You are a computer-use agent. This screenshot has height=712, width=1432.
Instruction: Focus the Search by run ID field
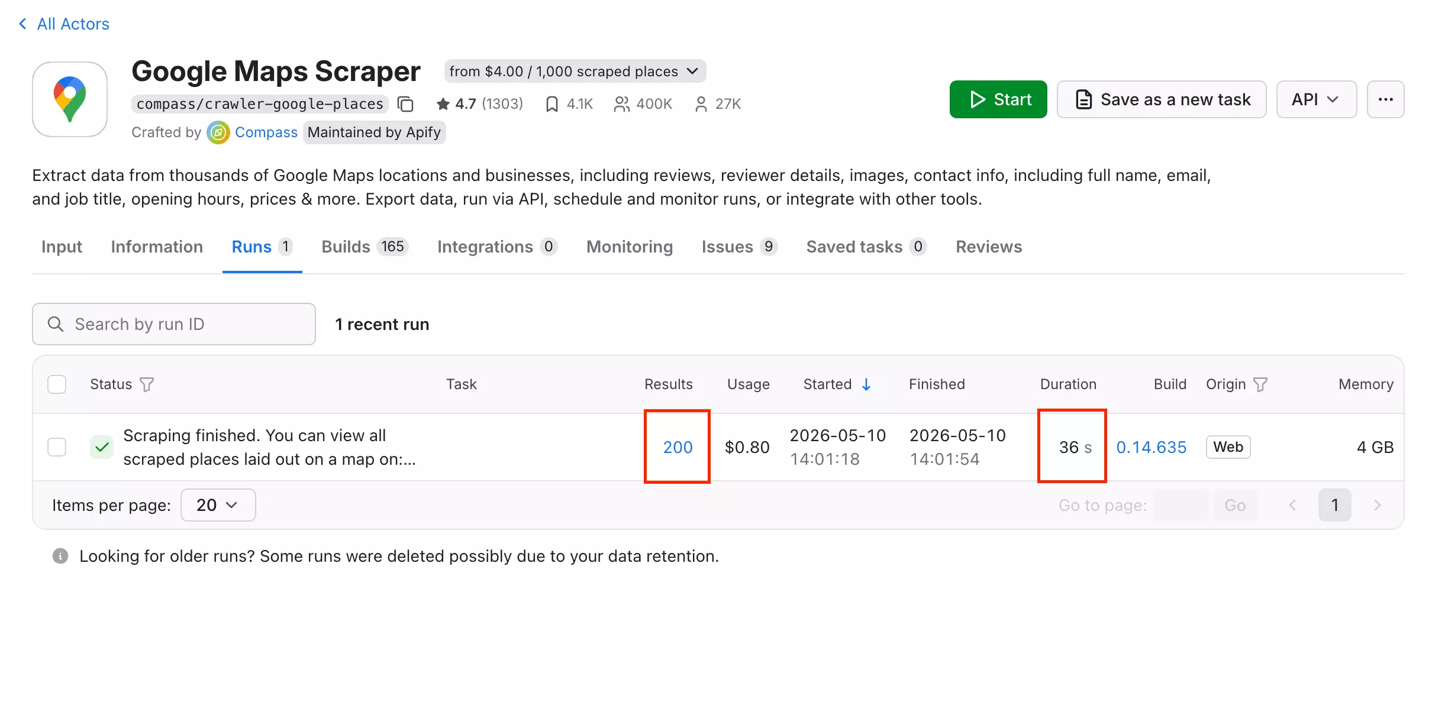[x=174, y=324]
